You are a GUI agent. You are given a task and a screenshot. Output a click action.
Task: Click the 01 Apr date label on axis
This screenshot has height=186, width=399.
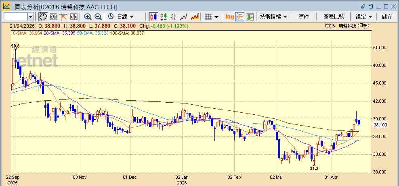(x=332, y=177)
